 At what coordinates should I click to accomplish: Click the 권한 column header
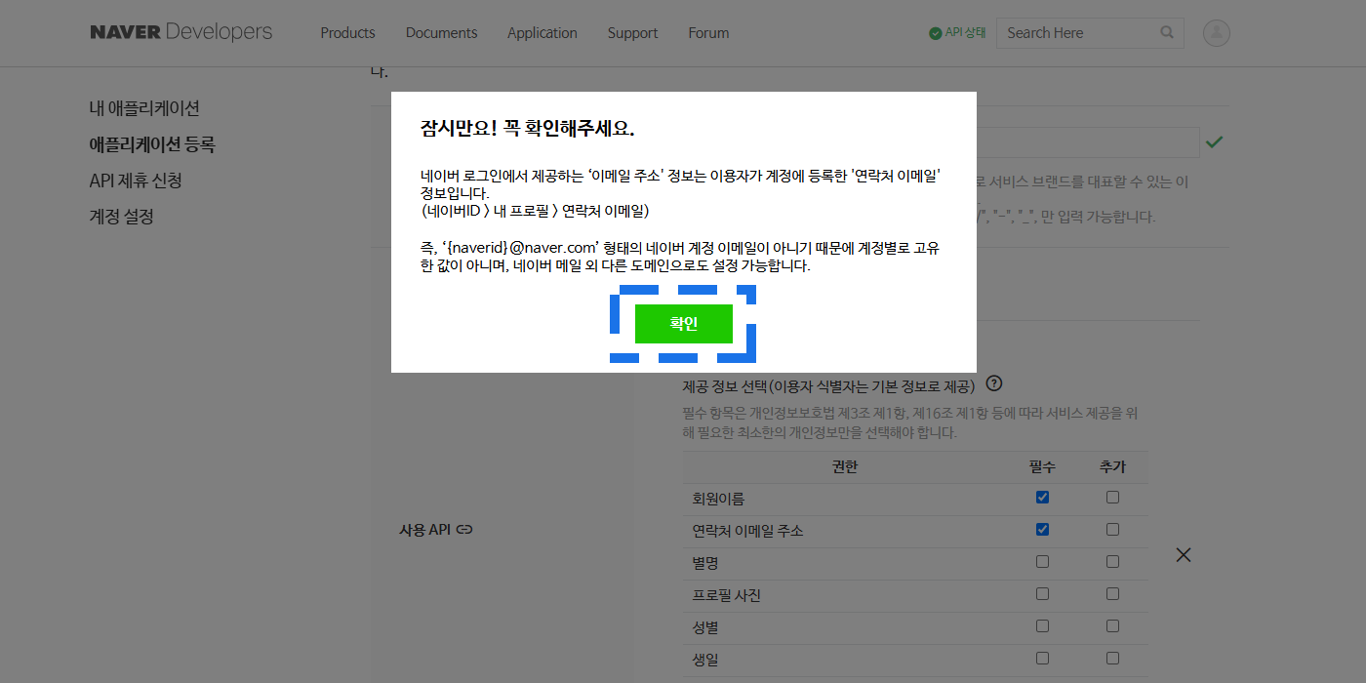coord(845,467)
